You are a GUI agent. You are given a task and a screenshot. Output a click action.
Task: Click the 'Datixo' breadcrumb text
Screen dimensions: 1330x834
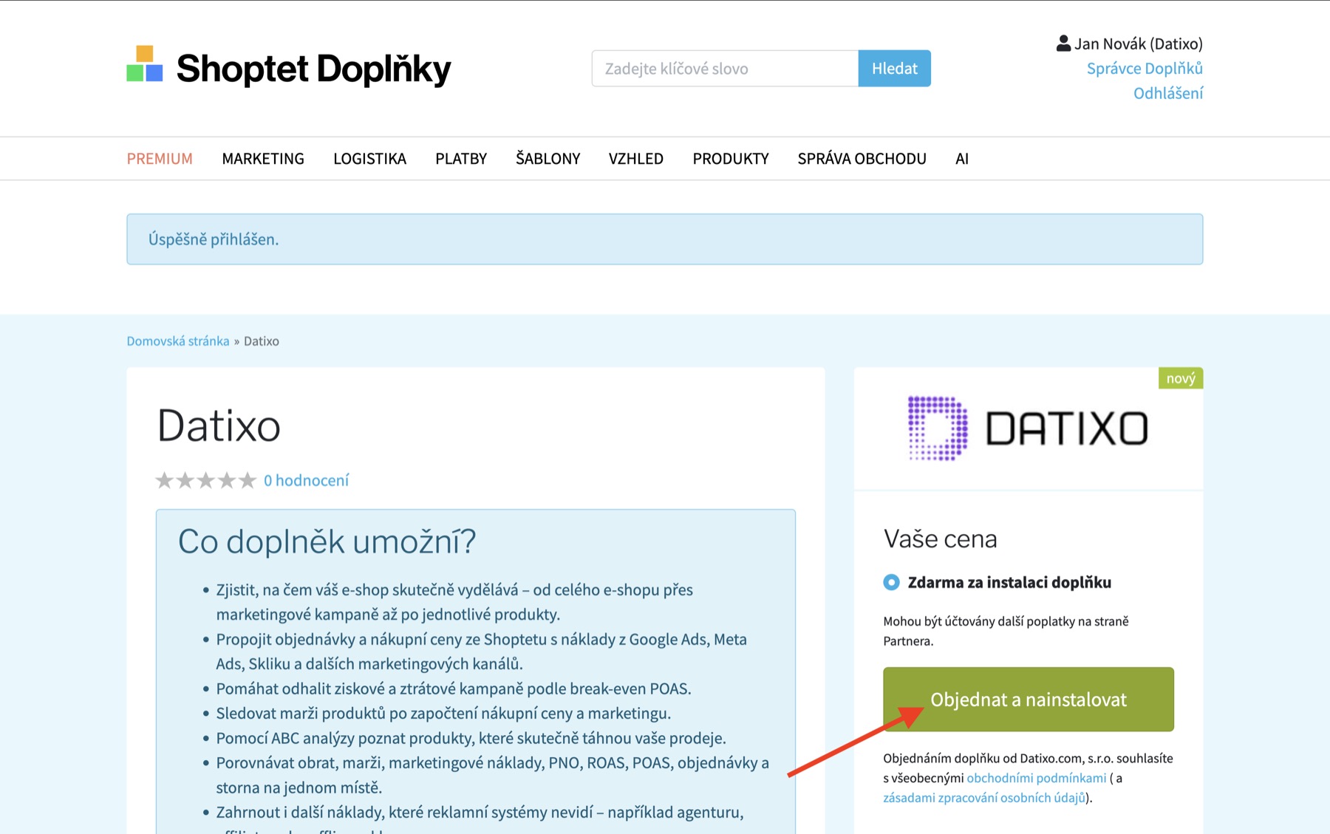262,341
